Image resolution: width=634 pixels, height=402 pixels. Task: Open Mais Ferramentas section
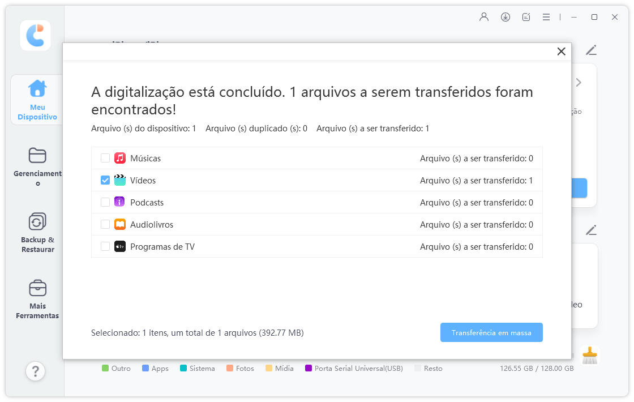pos(37,299)
